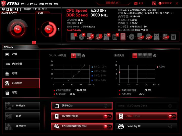Select UEFI optical disc boot device
The height and width of the screenshot is (136, 182).
click(x=82, y=37)
